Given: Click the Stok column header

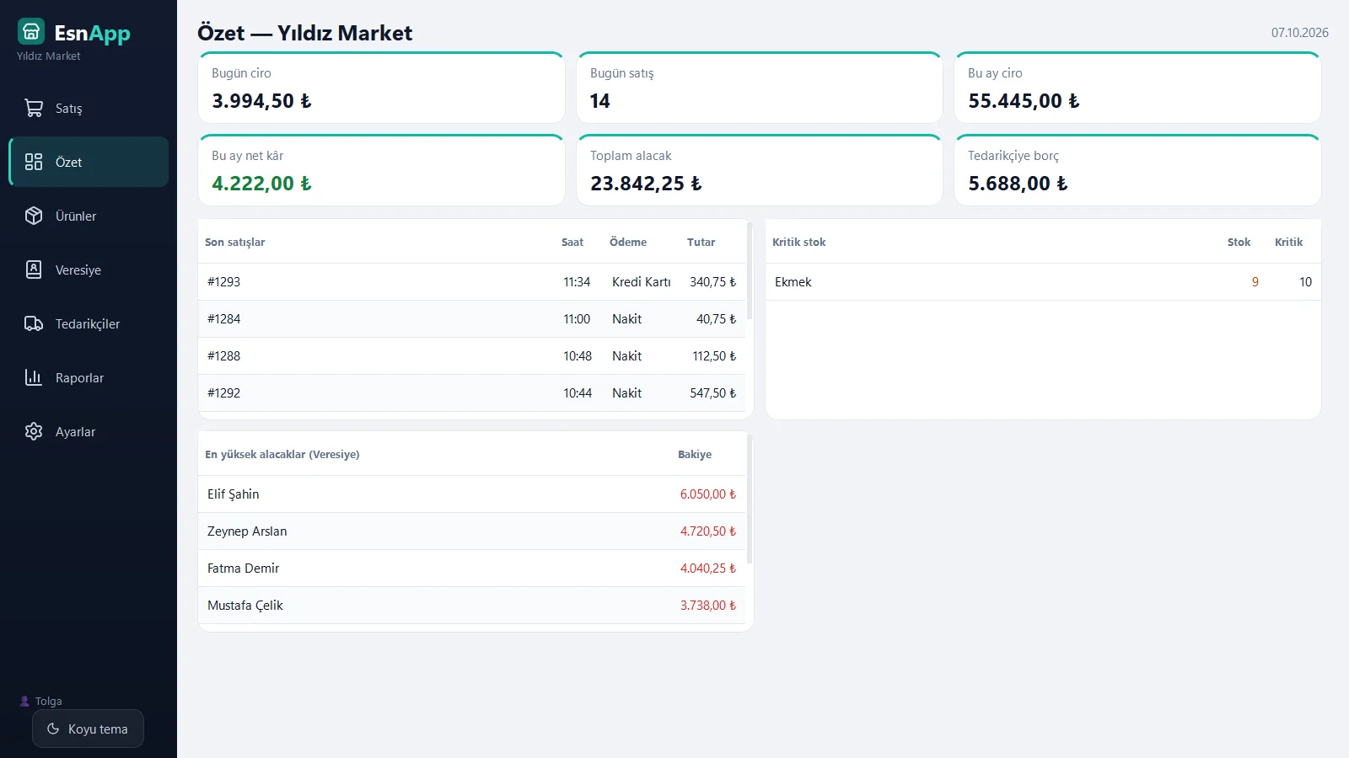Looking at the screenshot, I should pos(1239,242).
